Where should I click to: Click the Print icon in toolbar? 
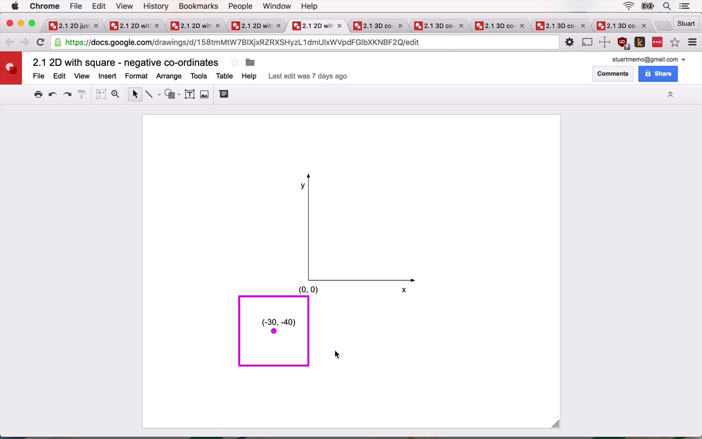38,94
